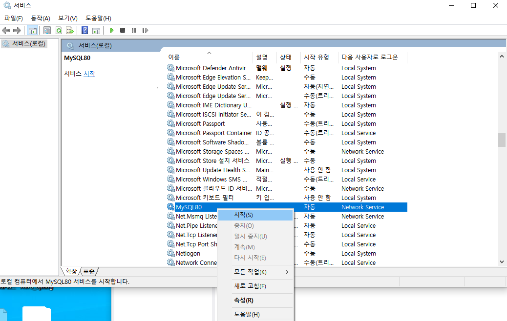This screenshot has width=507, height=321.
Task: Choose 새로 고침(F) in context menu
Action: click(255, 286)
